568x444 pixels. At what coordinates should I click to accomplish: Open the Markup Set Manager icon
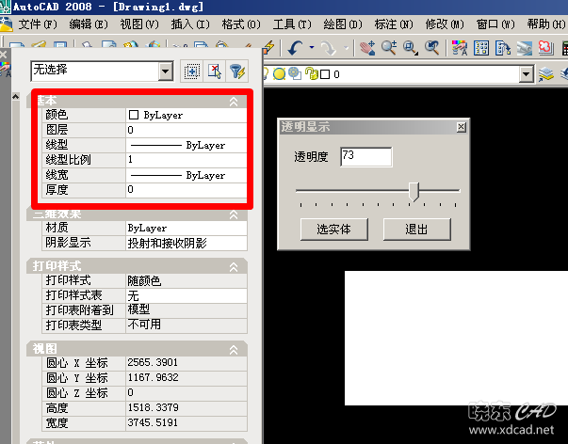[x=546, y=48]
